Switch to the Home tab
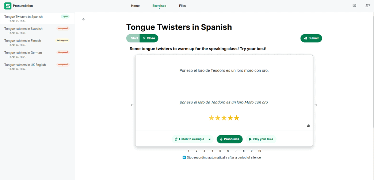 coord(135,6)
